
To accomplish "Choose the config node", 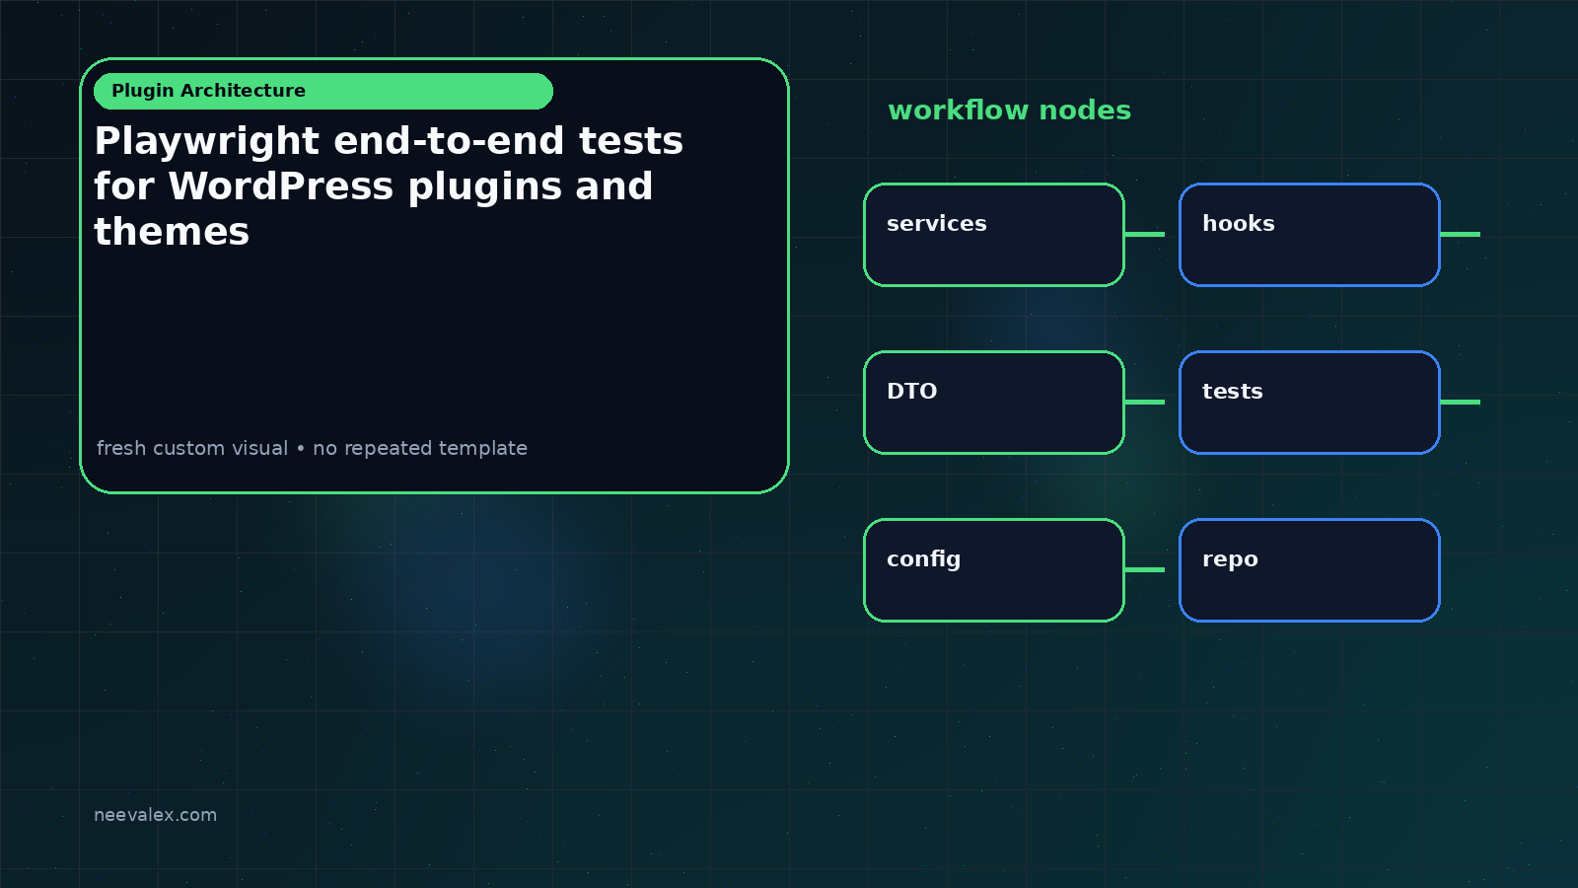I will [x=994, y=570].
